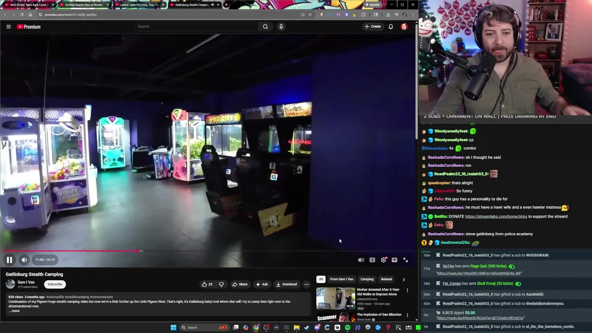The height and width of the screenshot is (333, 592).
Task: Open Sam I Van channel avatar
Action: (10, 284)
